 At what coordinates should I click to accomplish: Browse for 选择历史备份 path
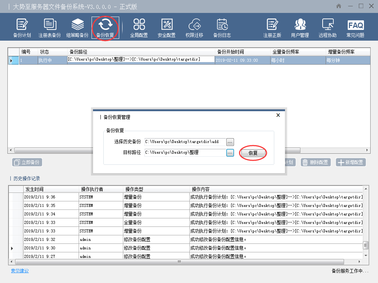pyautogui.click(x=230, y=142)
